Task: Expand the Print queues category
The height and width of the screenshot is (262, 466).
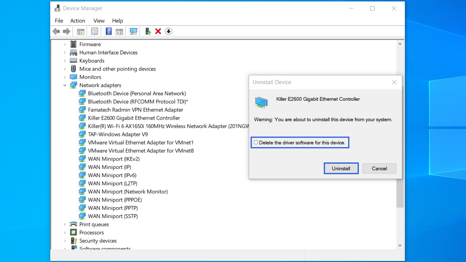Action: 65,225
